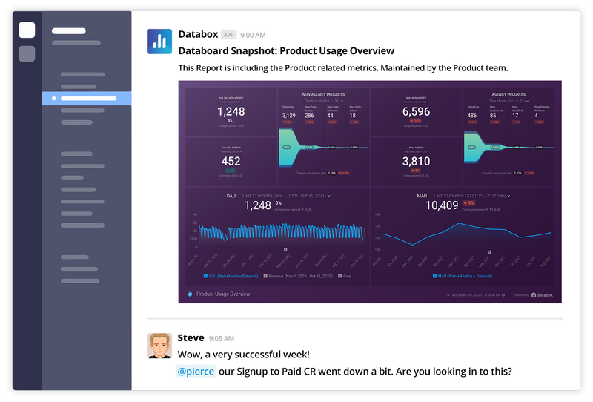
Task: Open AVG DAU Non-Agency Yesterday date dropdown
Action: [x=231, y=102]
